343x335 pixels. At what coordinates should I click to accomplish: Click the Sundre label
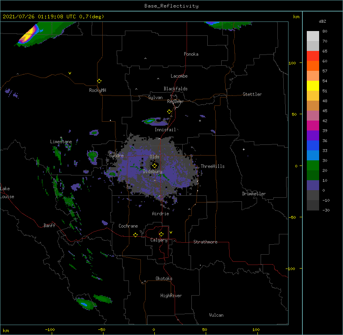pyautogui.click(x=116, y=156)
